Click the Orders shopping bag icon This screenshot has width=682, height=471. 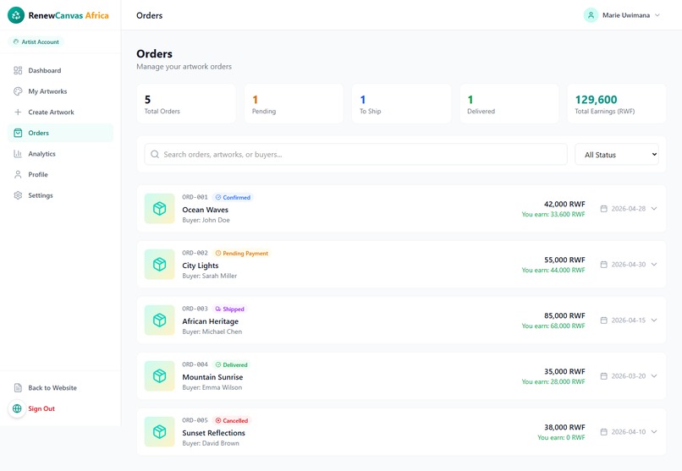click(x=18, y=133)
